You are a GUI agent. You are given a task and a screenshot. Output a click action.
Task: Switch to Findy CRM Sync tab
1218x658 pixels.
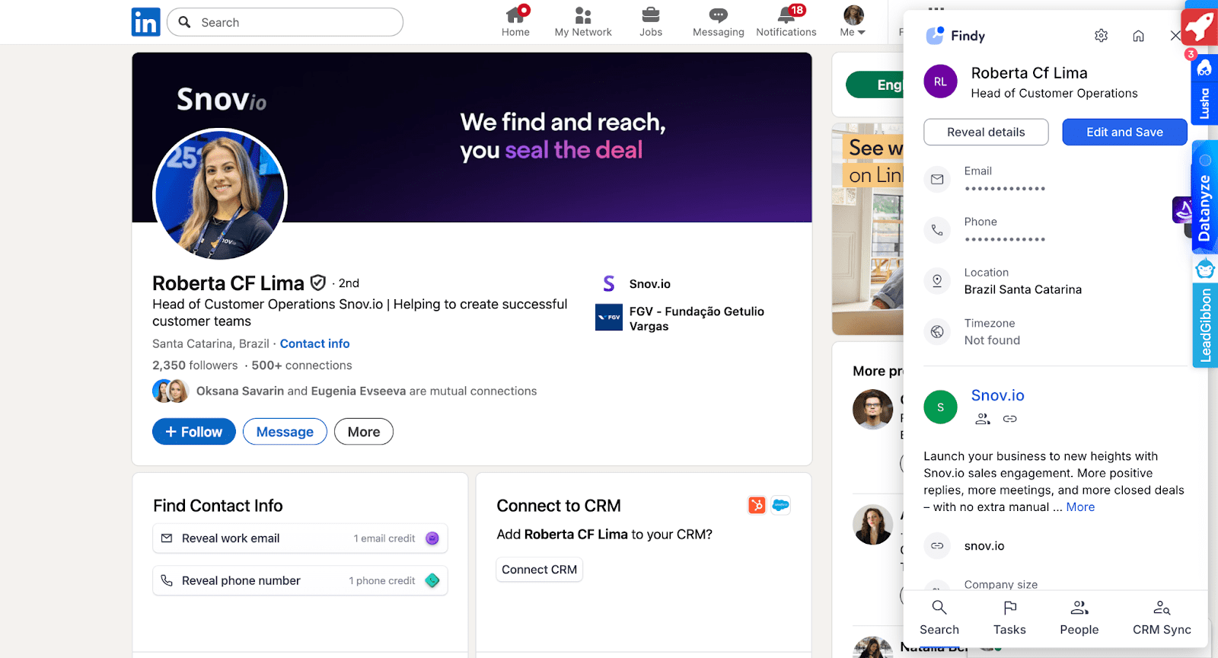[1161, 618]
